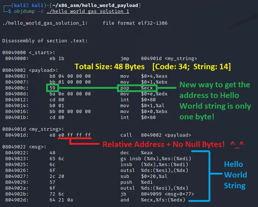This screenshot has height=207, width=258.
Task: Select the '0804901d <my_string>:' label
Action: pyautogui.click(x=33, y=129)
